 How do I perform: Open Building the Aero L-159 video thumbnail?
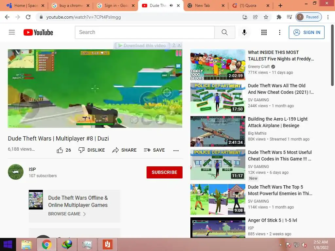218,131
